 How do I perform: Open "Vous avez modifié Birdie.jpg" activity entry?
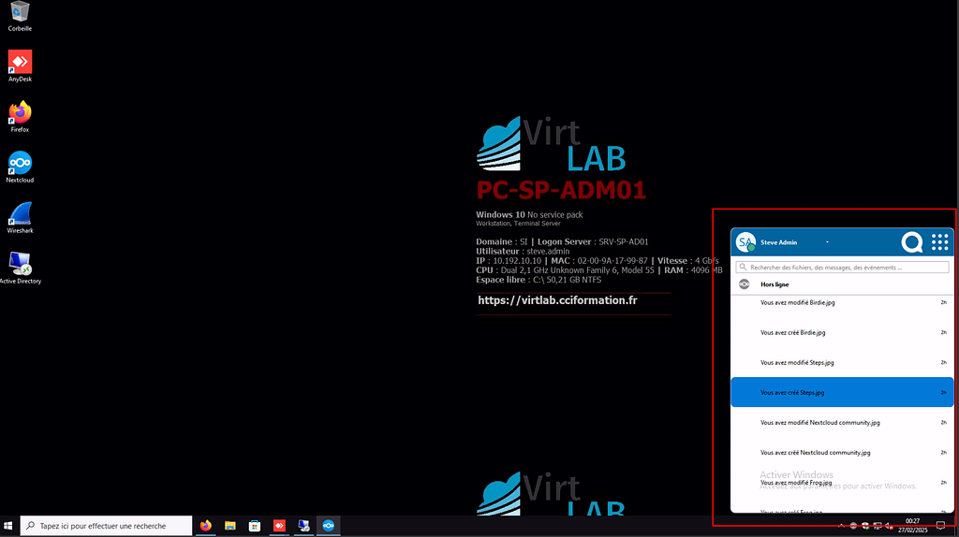point(841,303)
